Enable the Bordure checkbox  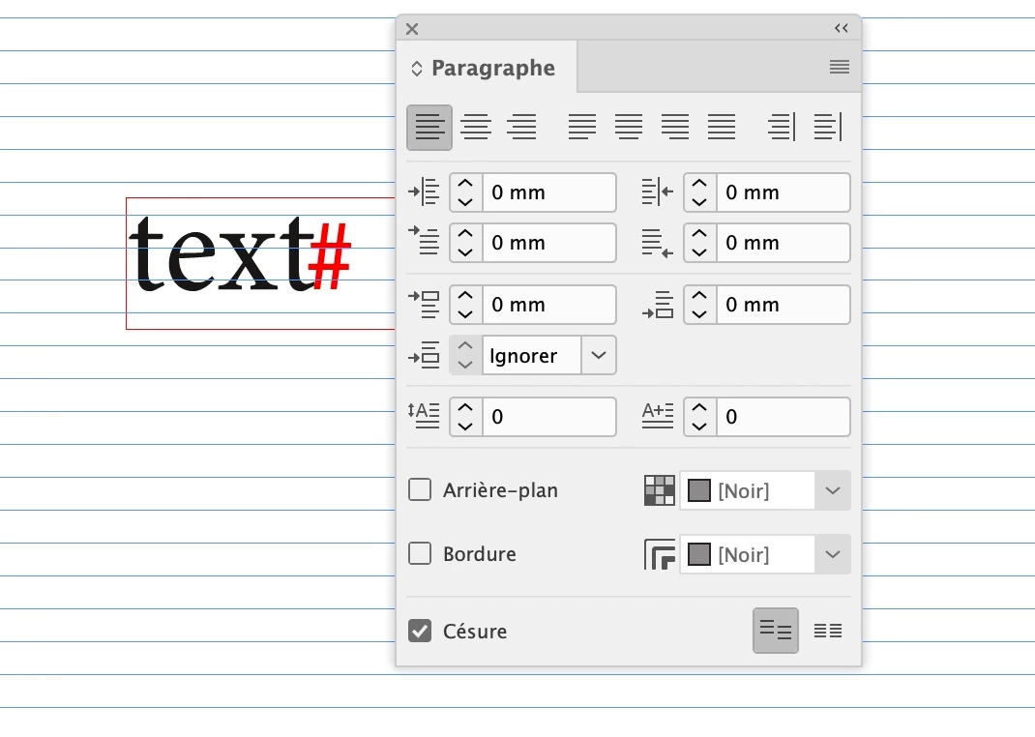tap(420, 553)
